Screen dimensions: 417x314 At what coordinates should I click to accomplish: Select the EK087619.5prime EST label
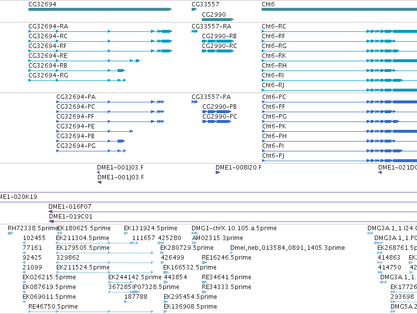tap(49, 287)
